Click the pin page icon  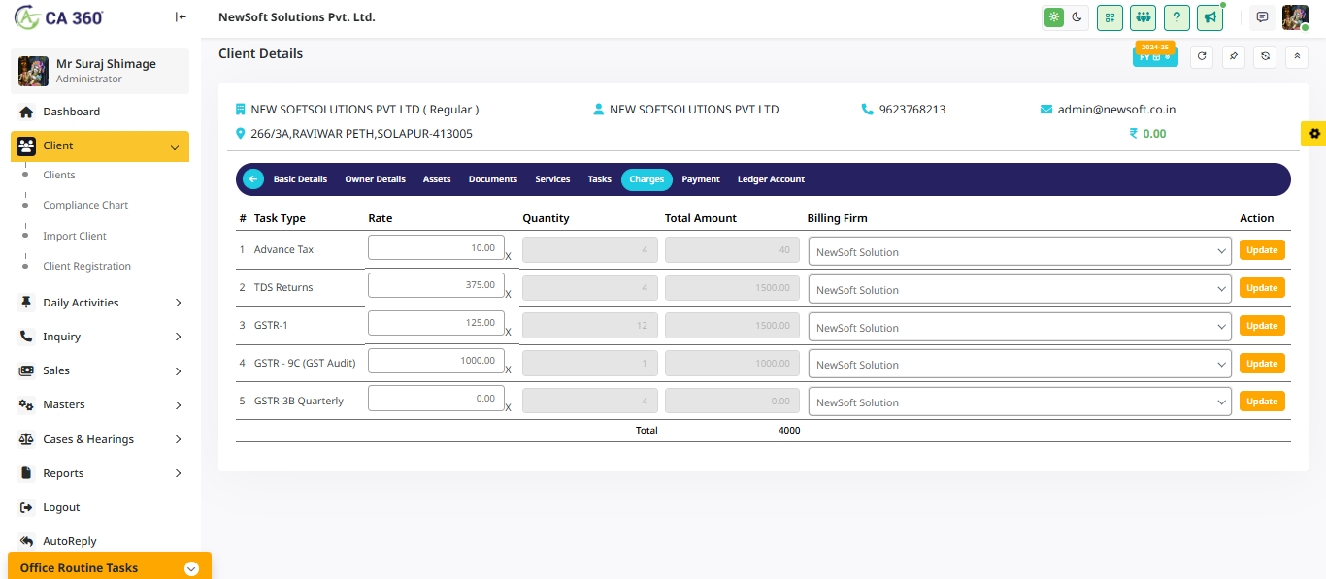pyautogui.click(x=1234, y=56)
